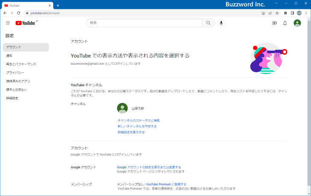Open the Chrome extensions puzzle icon
The image size is (311, 196).
285,13
